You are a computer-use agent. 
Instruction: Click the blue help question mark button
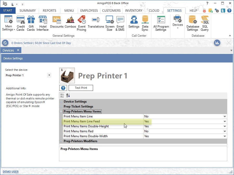click(63, 88)
